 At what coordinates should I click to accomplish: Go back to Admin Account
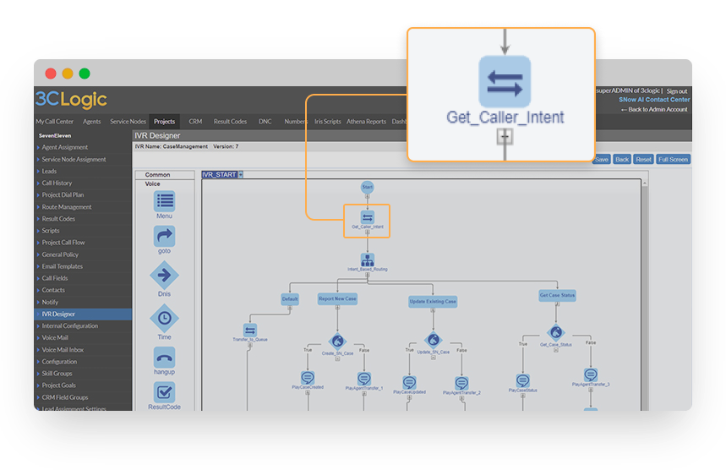click(x=655, y=109)
